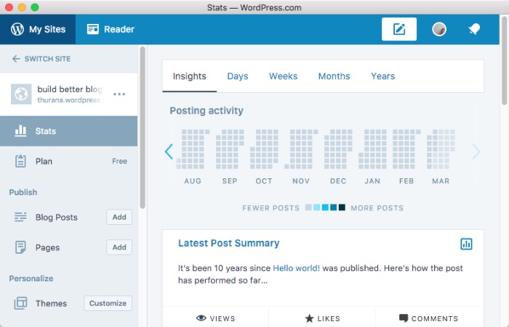Click the Reader newspaper icon
The height and width of the screenshot is (327, 509).
click(92, 29)
